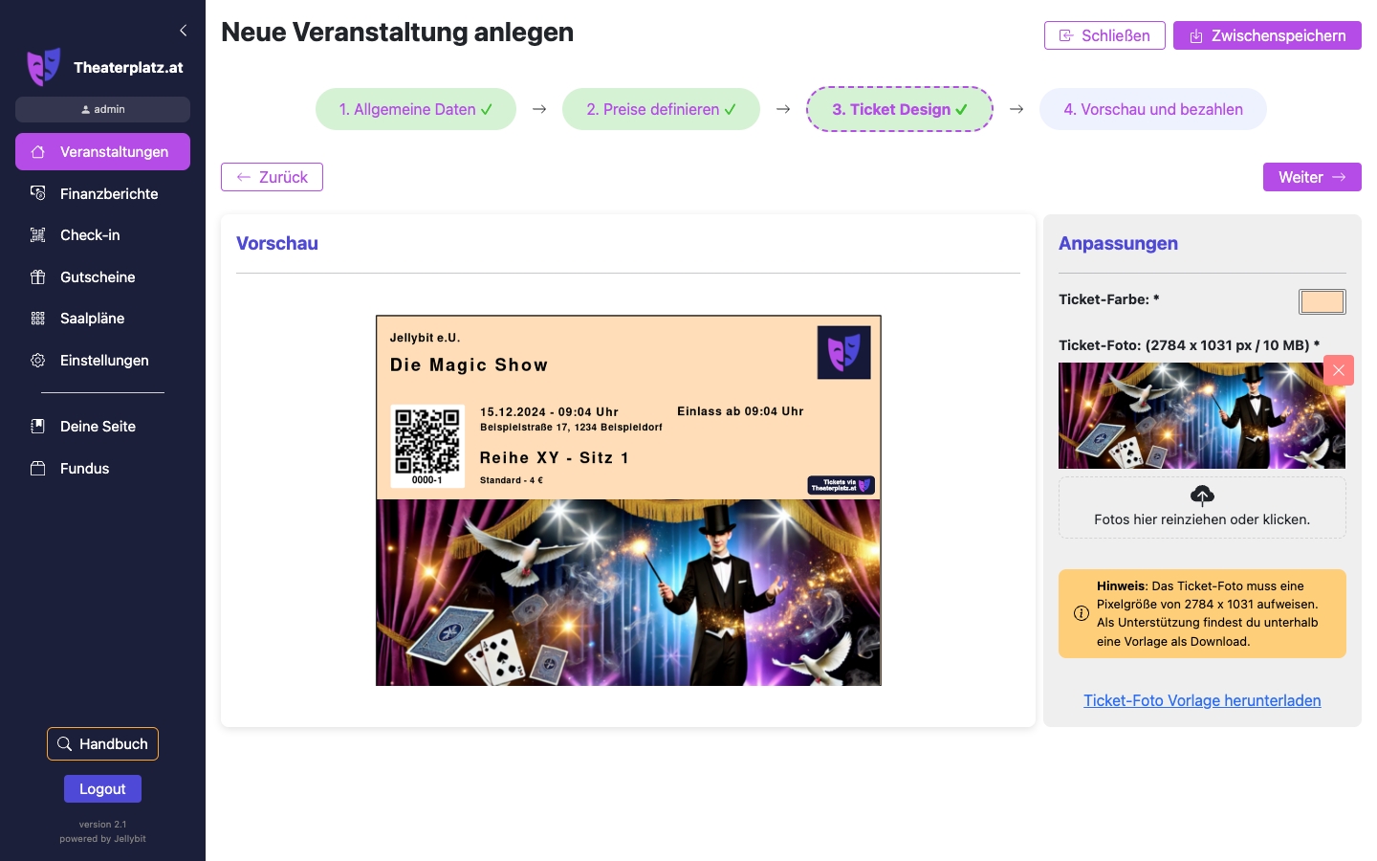
Task: Click the photo drop zone area
Action: [1202, 508]
